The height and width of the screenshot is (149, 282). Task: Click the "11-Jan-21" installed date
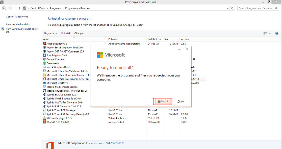pyautogui.click(x=153, y=114)
